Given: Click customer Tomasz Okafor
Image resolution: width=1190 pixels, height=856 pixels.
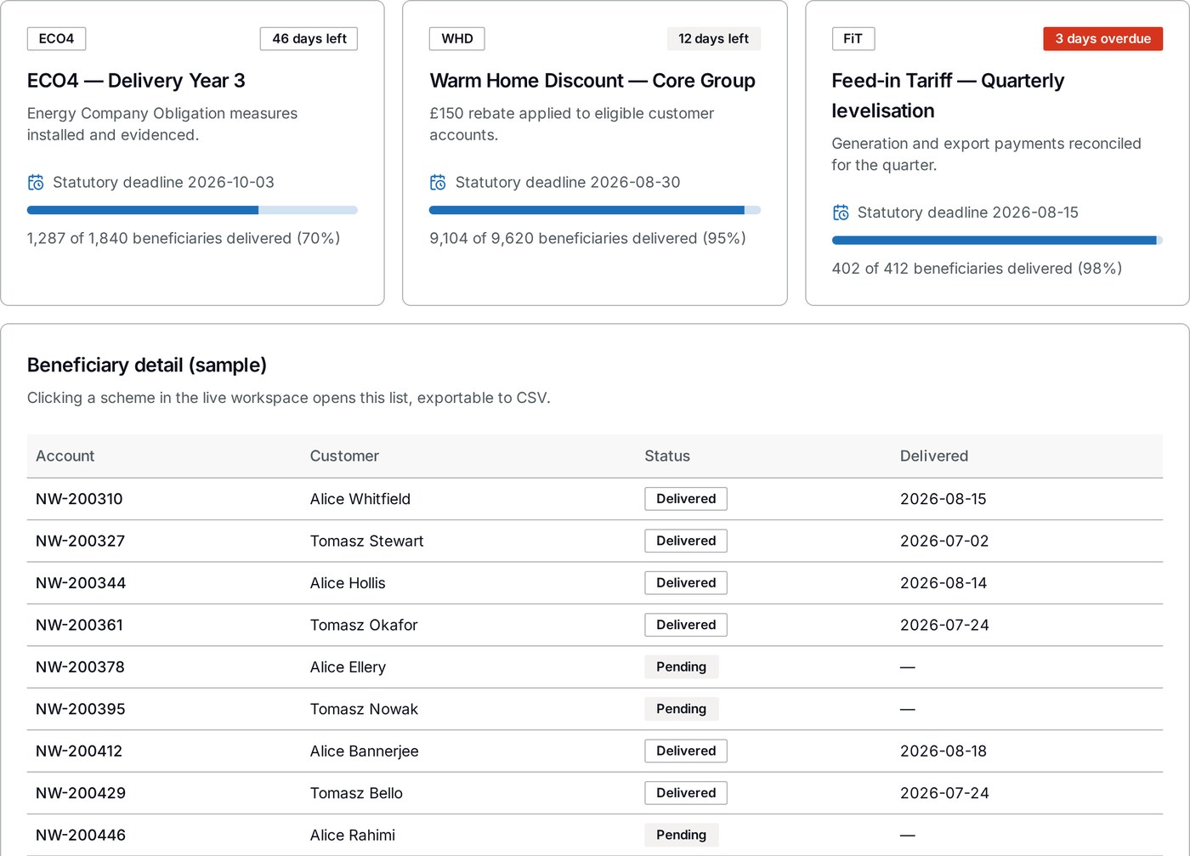Looking at the screenshot, I should coord(364,626).
